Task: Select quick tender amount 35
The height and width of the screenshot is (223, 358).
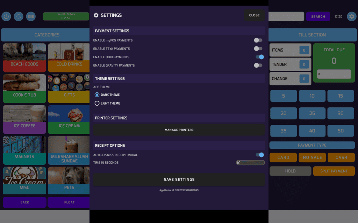Action: point(284,131)
